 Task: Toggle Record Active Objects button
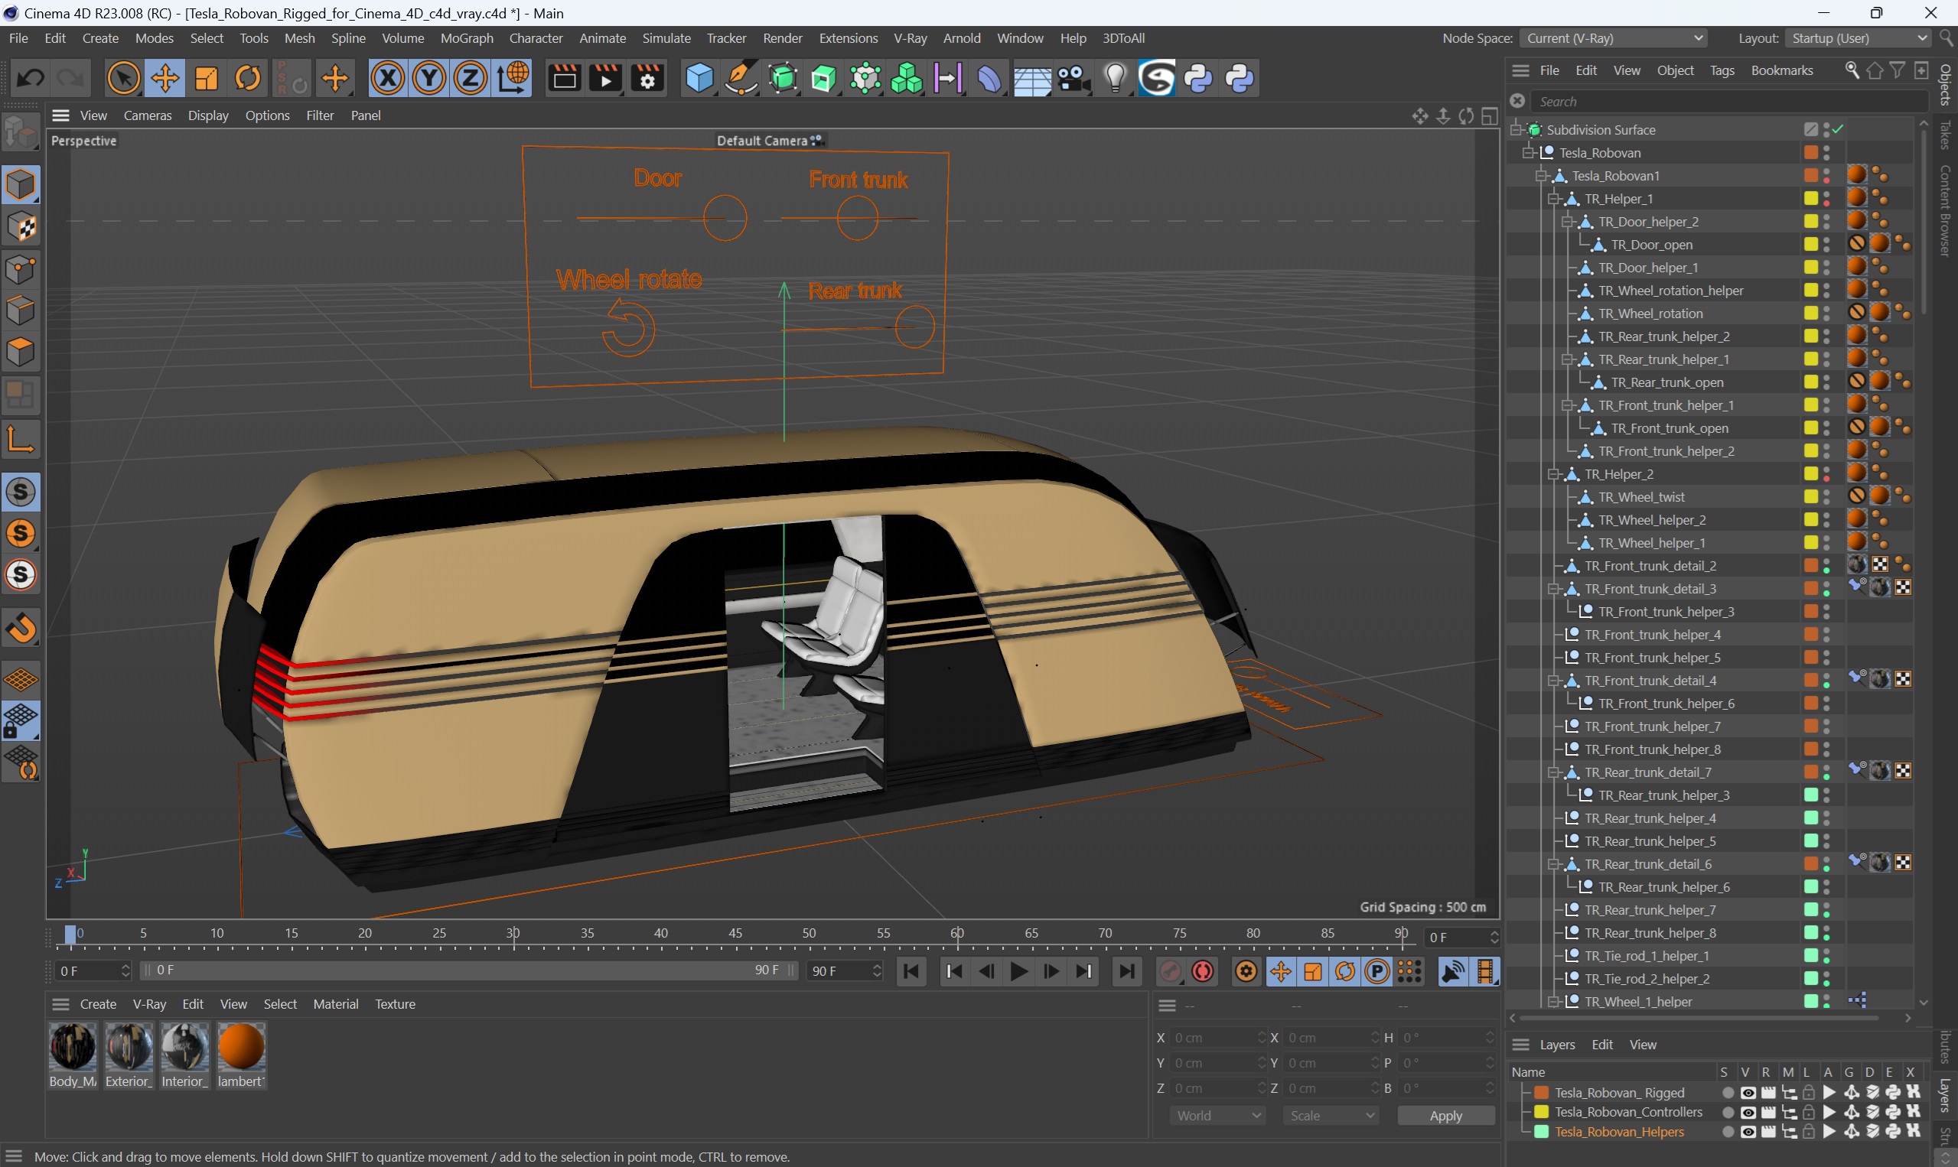pos(1171,971)
